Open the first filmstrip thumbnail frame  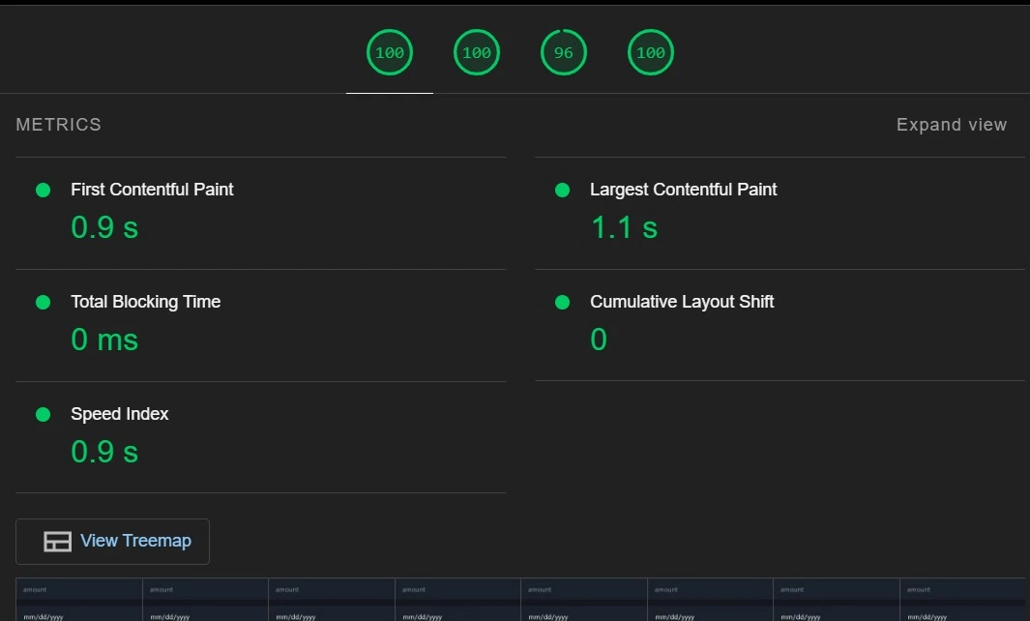(x=79, y=600)
